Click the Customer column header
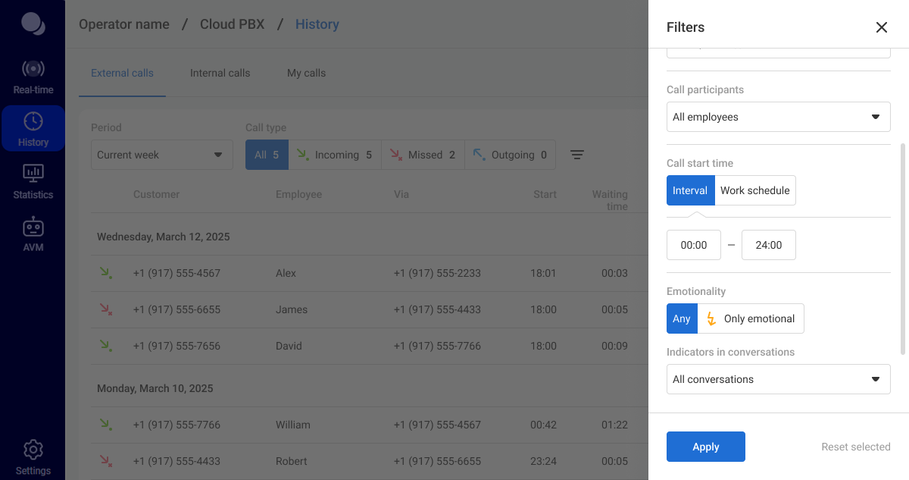 pos(156,194)
